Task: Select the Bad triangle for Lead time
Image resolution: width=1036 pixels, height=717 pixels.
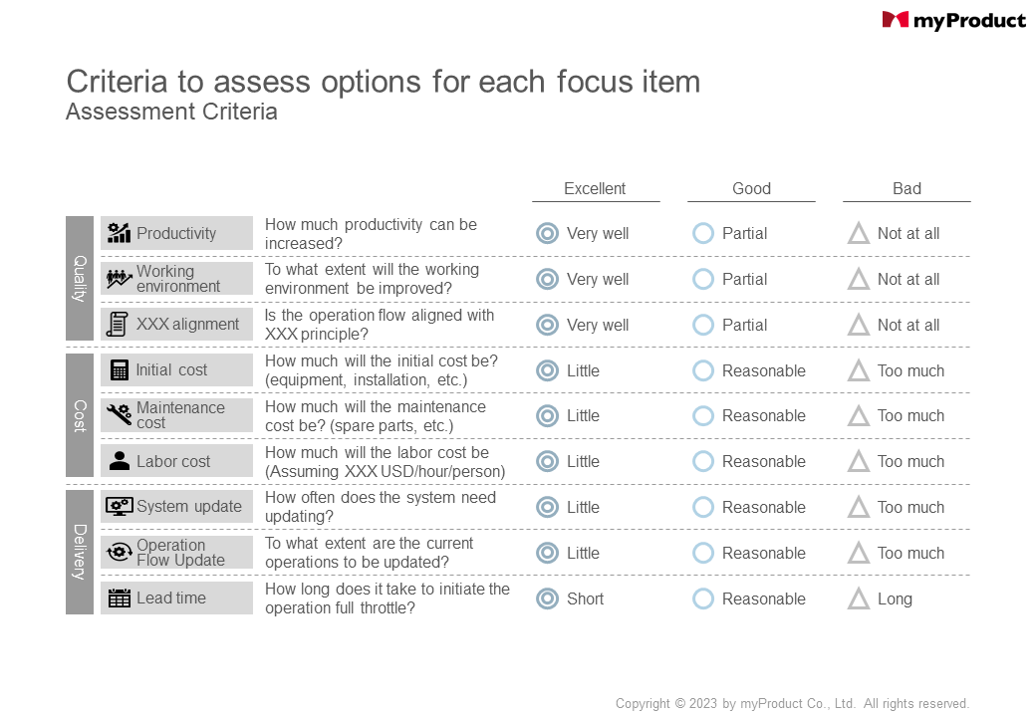Action: (x=859, y=598)
